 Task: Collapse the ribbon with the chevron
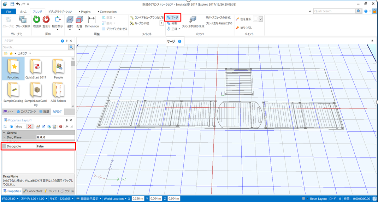point(310,11)
